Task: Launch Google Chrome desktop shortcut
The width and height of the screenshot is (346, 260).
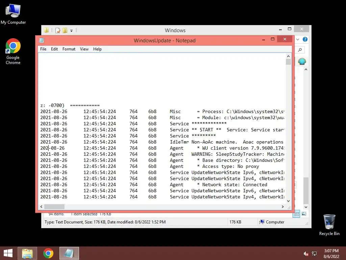Action: click(13, 51)
